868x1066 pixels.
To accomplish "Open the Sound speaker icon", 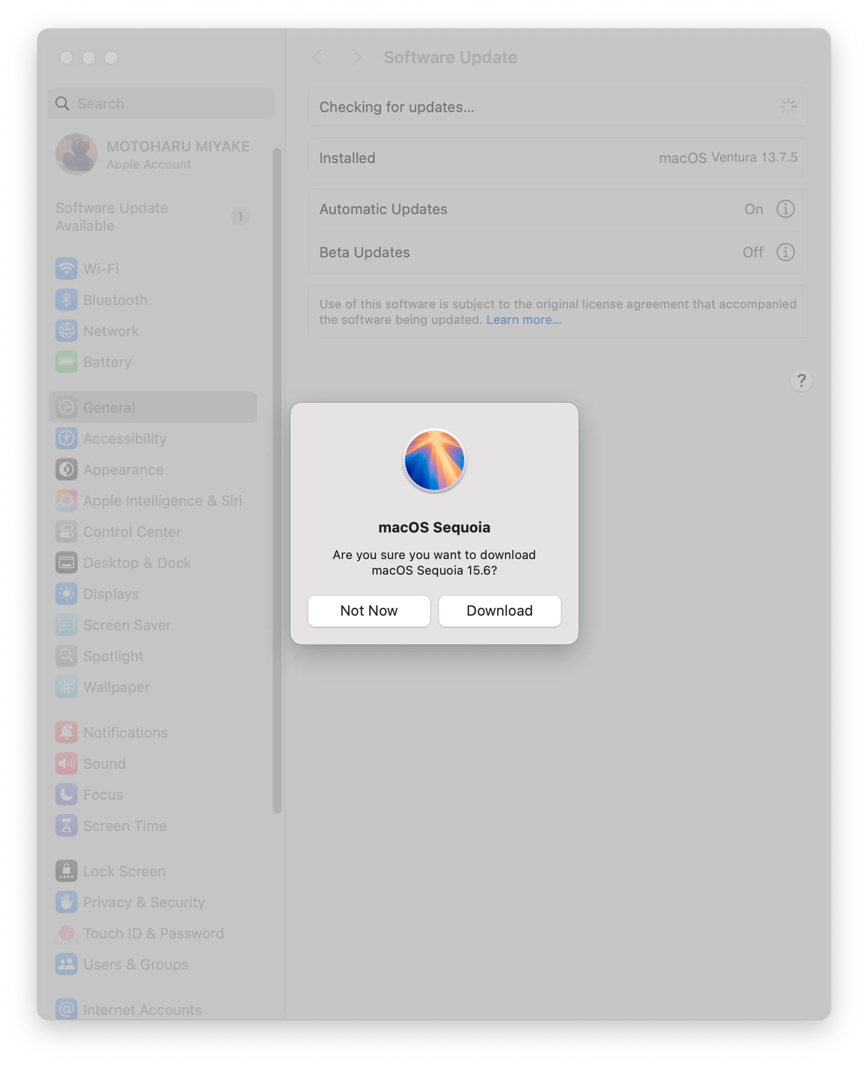I will tap(67, 764).
